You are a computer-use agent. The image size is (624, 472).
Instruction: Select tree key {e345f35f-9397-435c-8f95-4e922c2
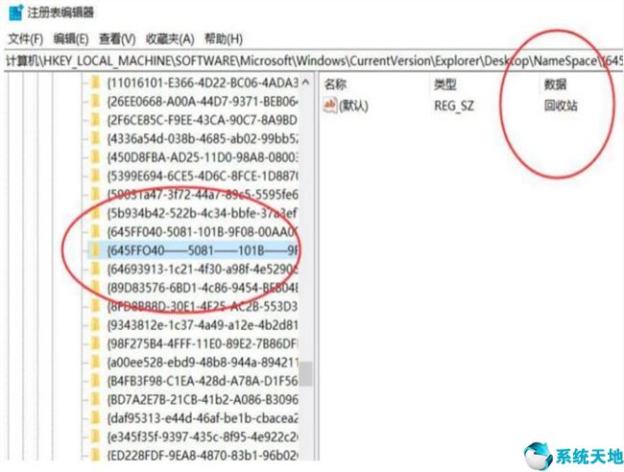(203, 437)
